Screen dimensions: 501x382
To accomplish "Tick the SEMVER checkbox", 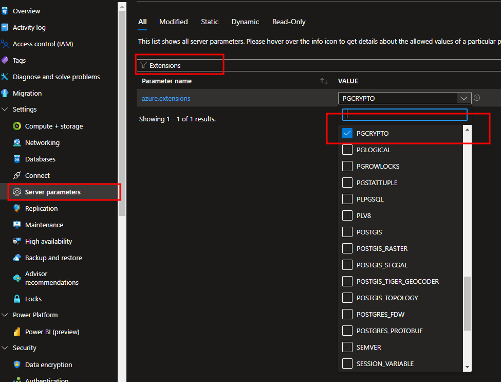I will tap(347, 347).
